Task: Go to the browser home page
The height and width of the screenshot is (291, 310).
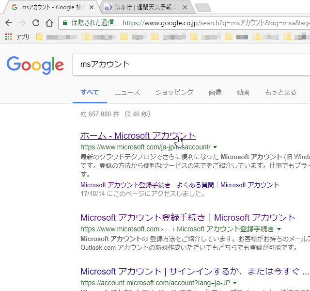Action: click(49, 23)
